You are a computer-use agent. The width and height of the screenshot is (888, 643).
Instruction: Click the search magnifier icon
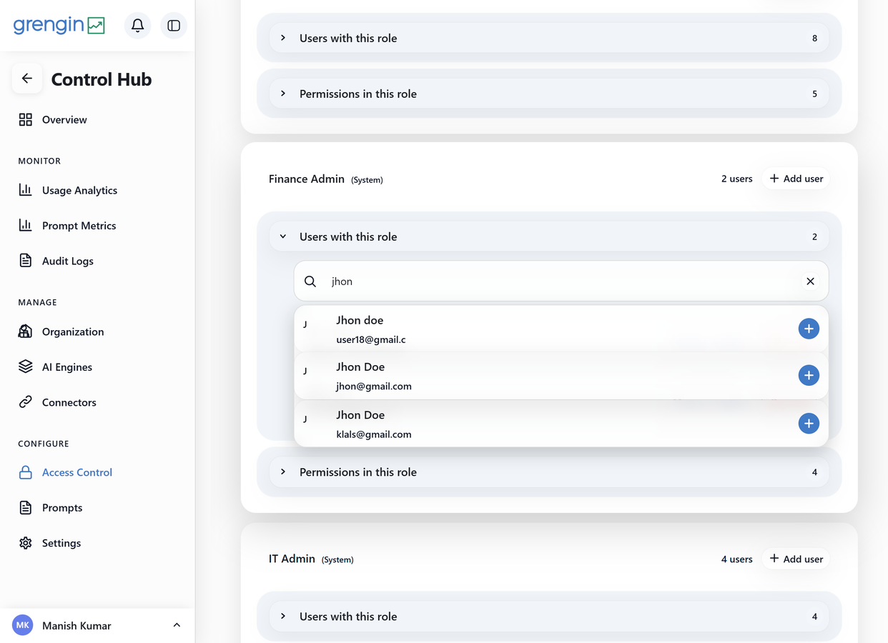coord(310,281)
